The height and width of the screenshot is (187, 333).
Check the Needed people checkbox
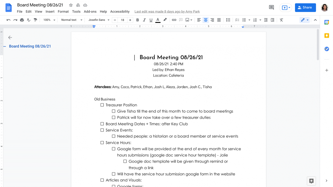[x=113, y=136]
